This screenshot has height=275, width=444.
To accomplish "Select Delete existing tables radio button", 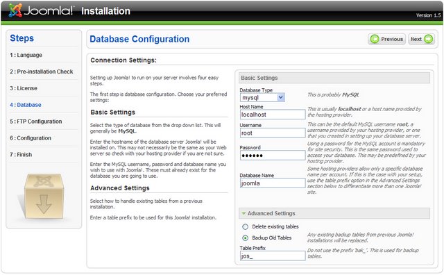I will (x=245, y=227).
